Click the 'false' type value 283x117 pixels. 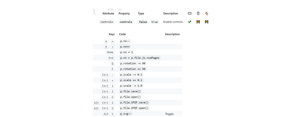pyautogui.click(x=143, y=22)
